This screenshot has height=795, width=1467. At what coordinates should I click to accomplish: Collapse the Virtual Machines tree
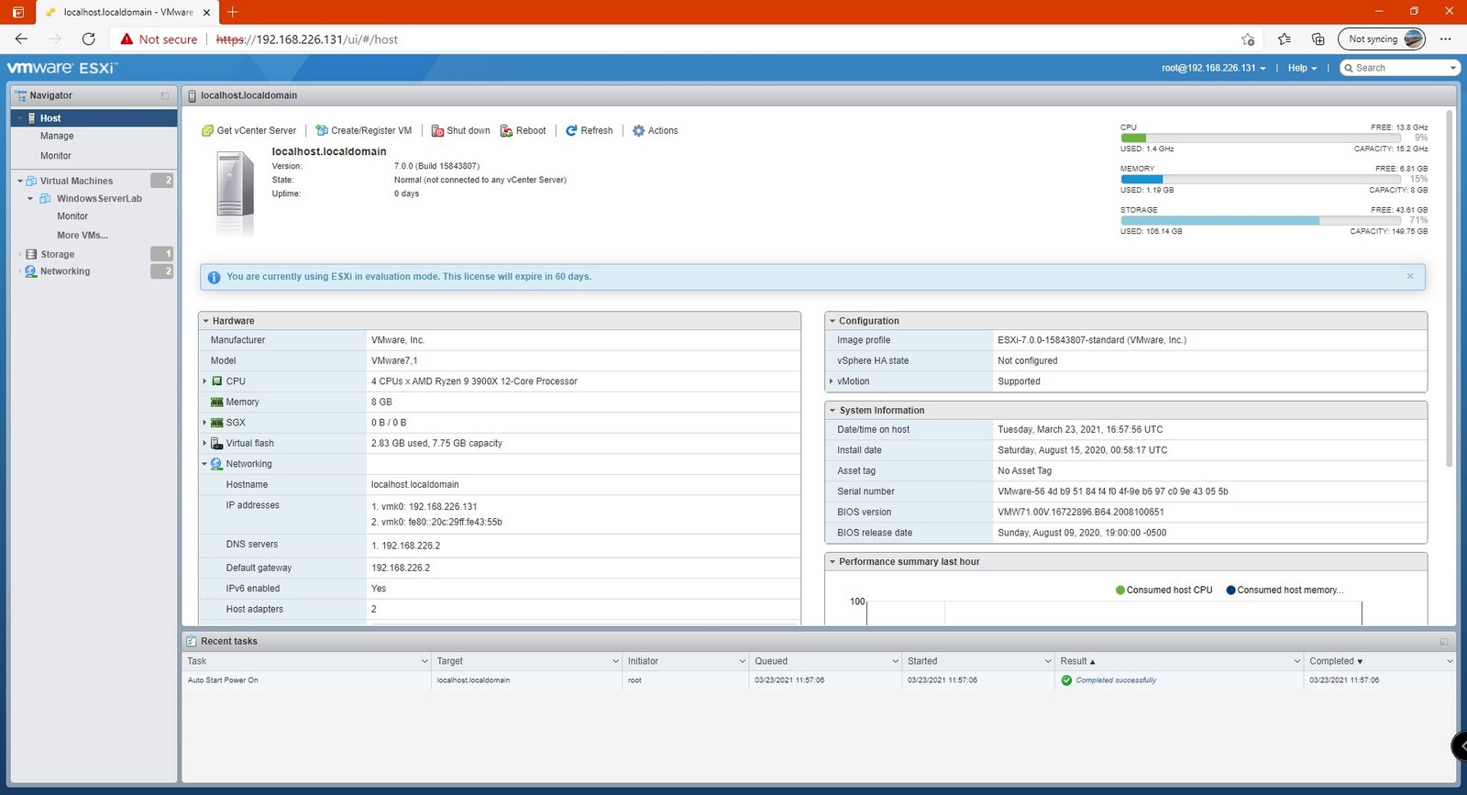(x=20, y=181)
